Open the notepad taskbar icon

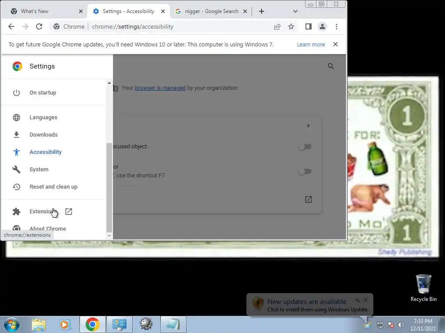click(173, 324)
